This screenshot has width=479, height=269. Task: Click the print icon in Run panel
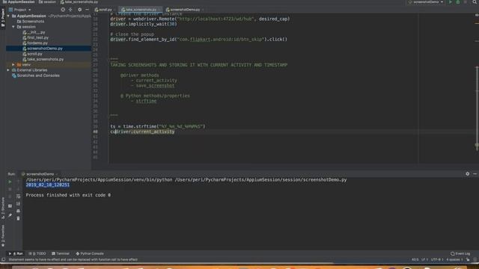click(x=18, y=211)
